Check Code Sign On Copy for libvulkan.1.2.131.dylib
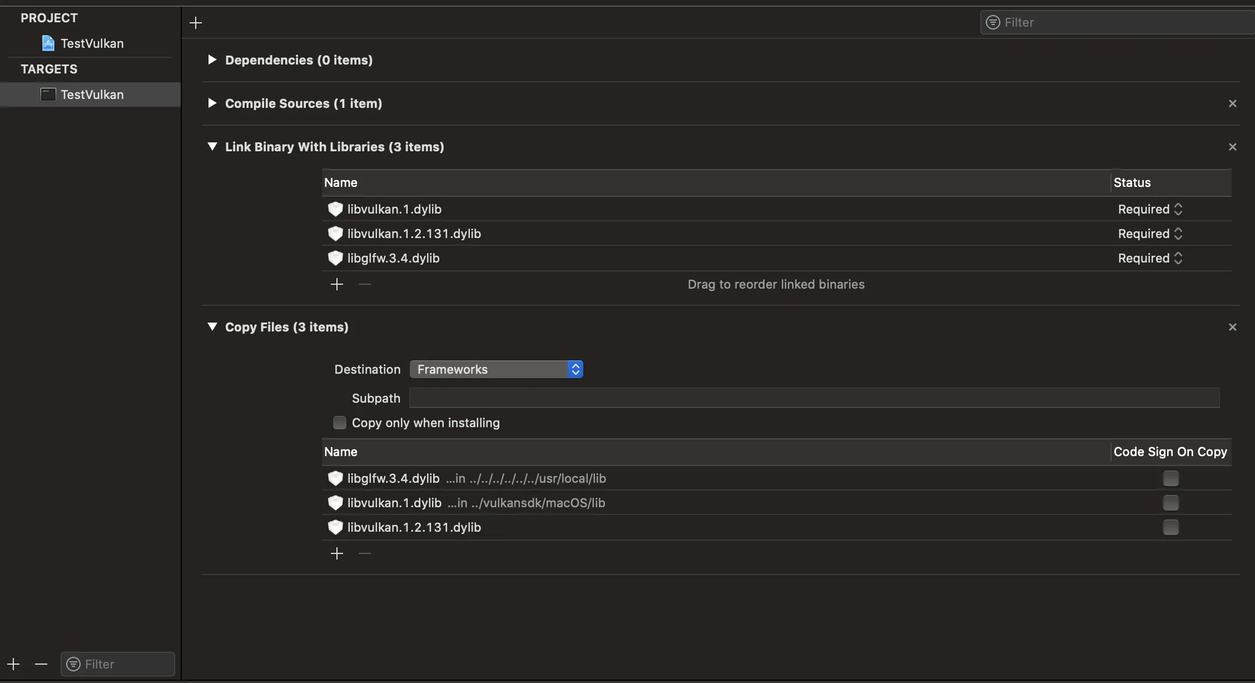This screenshot has height=683, width=1255. tap(1170, 527)
